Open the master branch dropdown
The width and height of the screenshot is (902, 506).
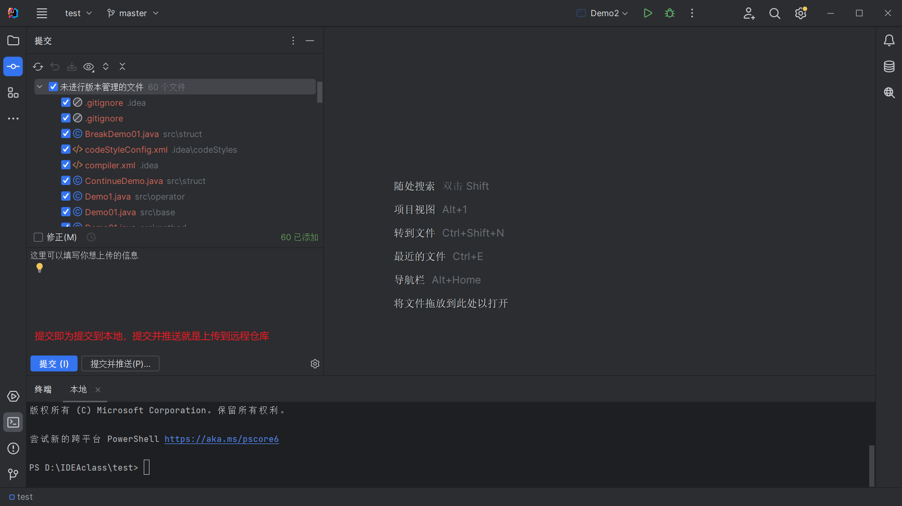133,13
